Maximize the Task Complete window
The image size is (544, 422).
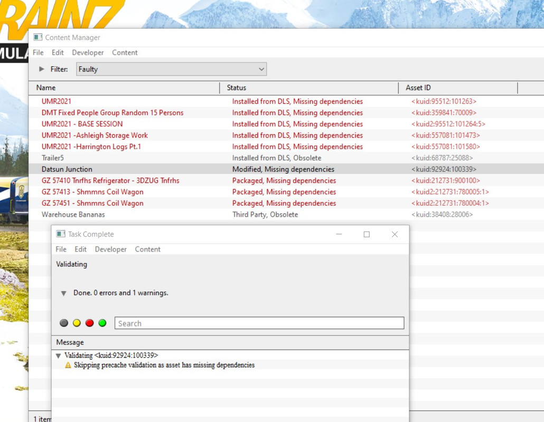tap(367, 234)
